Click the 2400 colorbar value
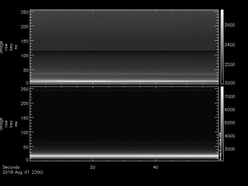Screen dimensions: 248x186 tap(230, 45)
